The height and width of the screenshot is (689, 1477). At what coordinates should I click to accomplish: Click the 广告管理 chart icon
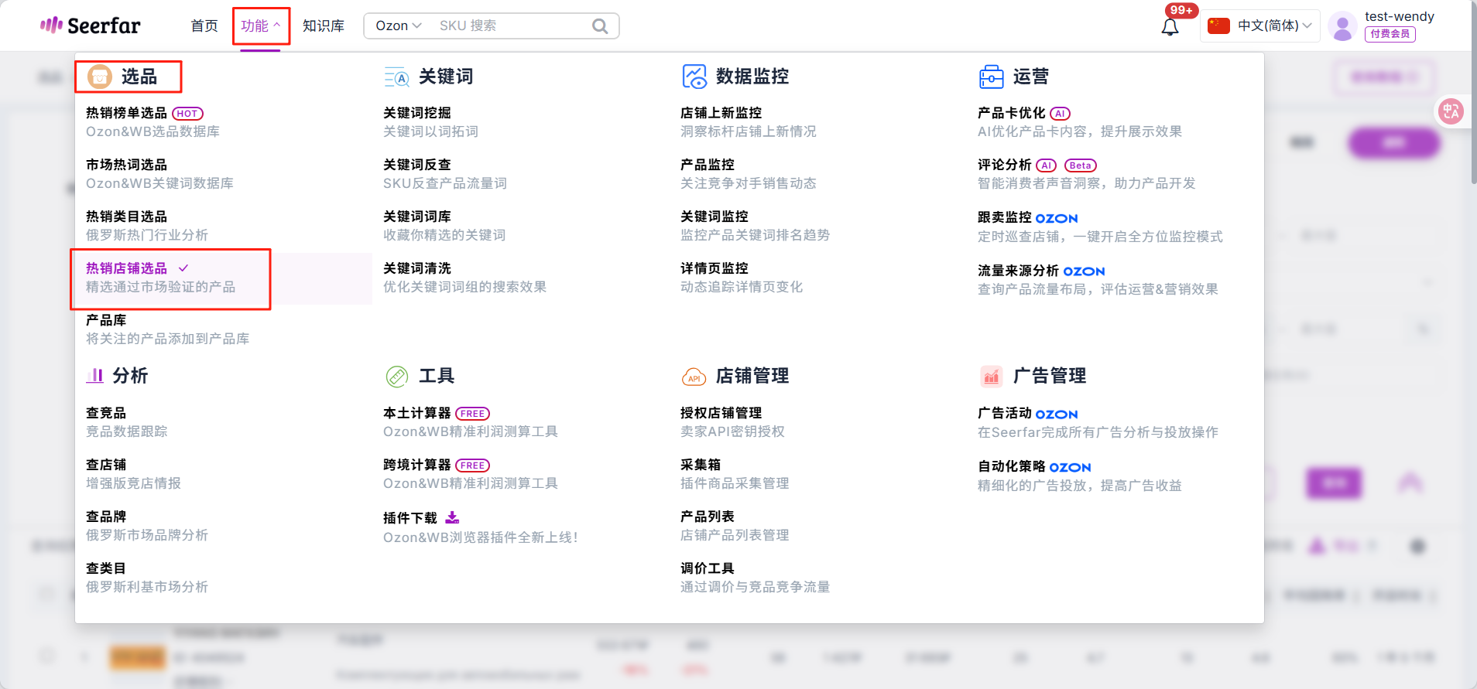click(x=991, y=377)
